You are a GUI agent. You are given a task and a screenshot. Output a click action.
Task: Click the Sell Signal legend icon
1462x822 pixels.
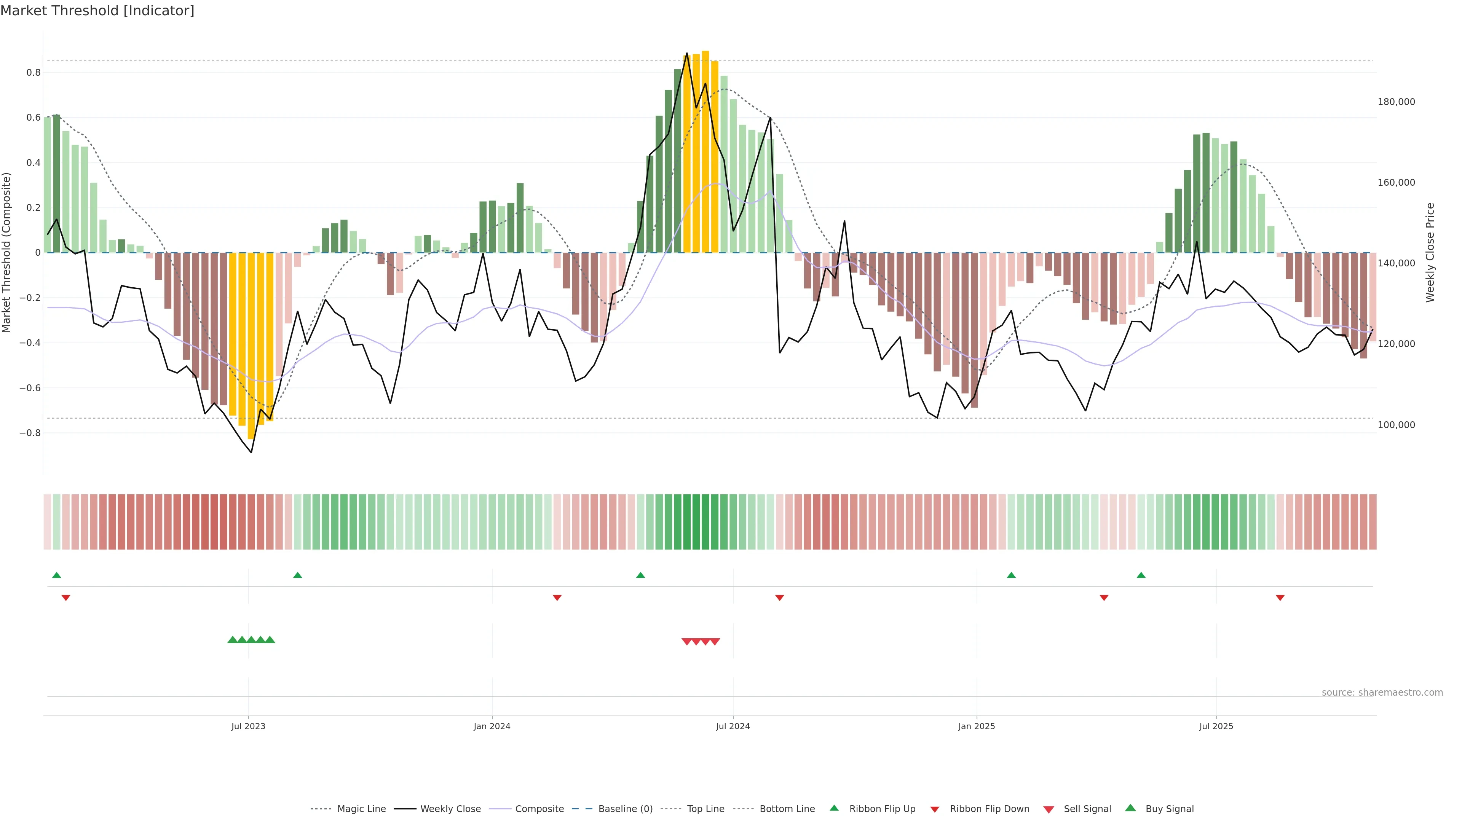click(x=1048, y=809)
